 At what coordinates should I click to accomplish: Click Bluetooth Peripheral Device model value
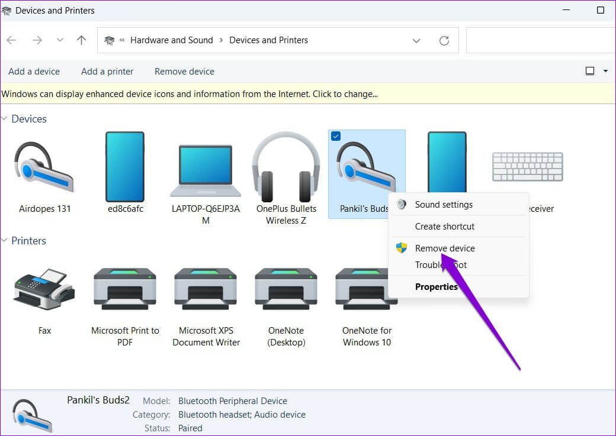(x=233, y=401)
